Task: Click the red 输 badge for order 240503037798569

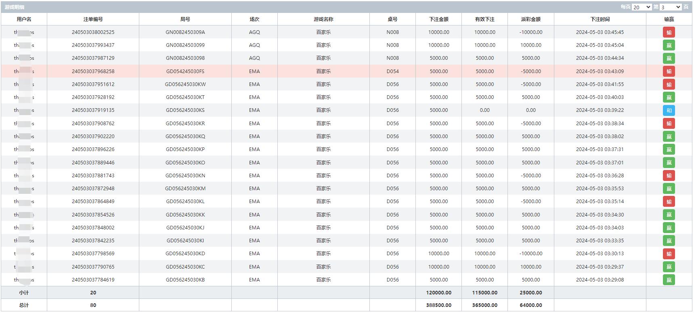Action: [669, 254]
